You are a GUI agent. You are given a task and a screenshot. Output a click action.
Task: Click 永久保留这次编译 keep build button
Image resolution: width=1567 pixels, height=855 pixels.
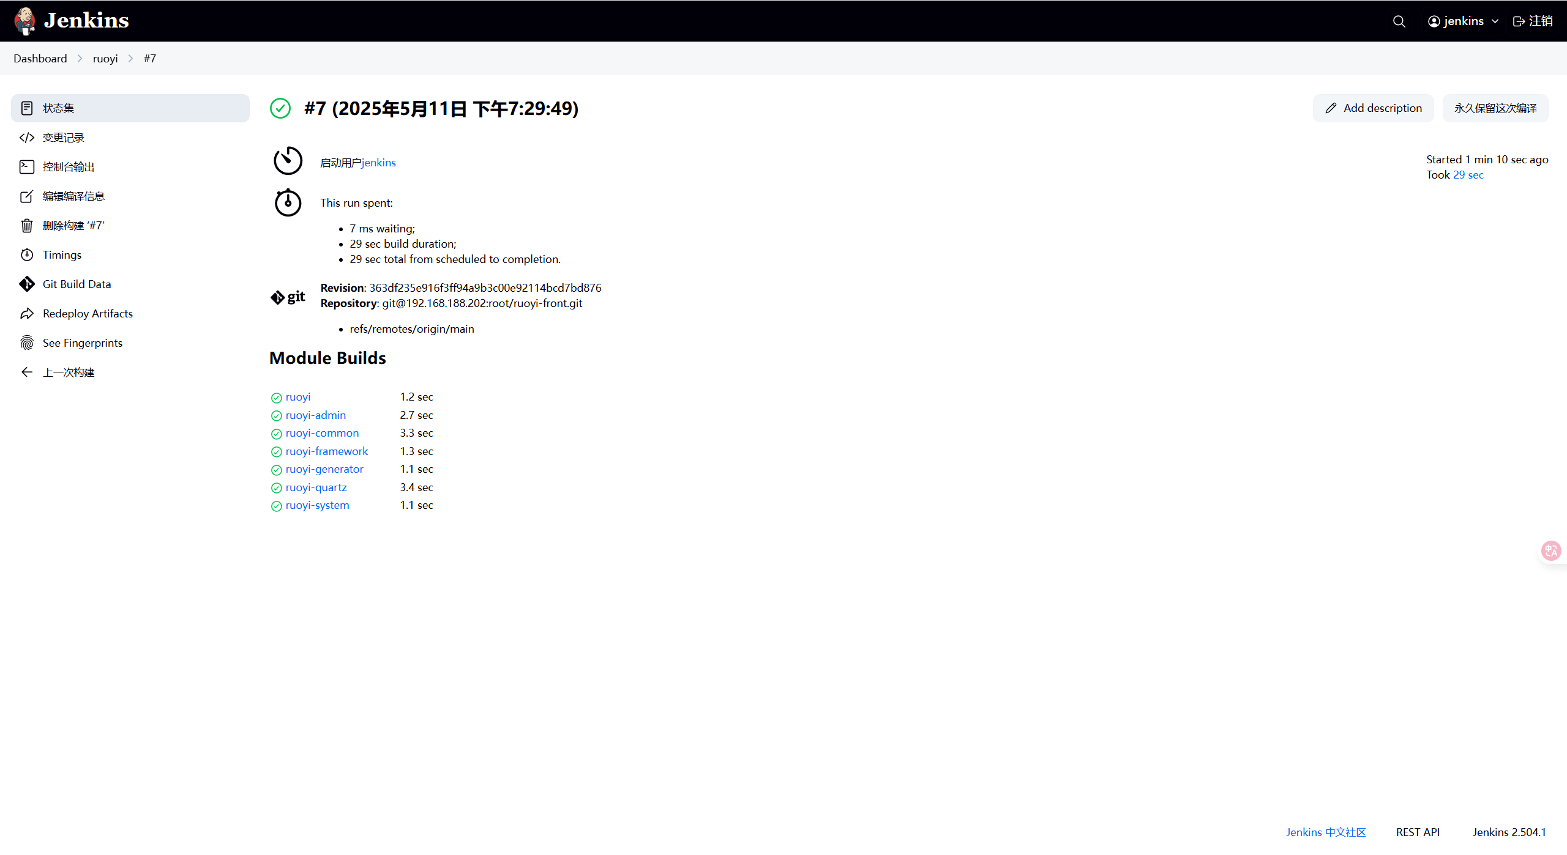[x=1495, y=108]
